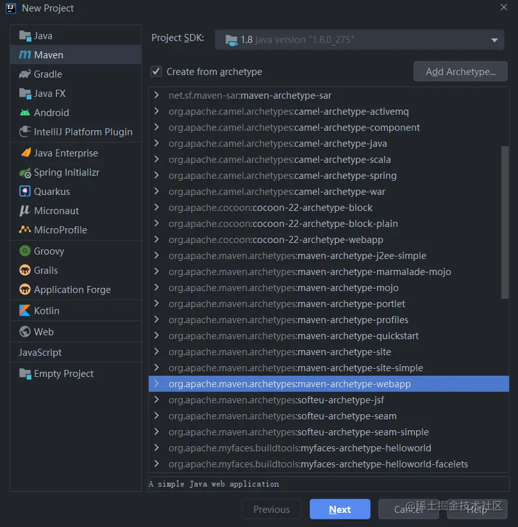Screen dimensions: 518x527
Task: Select maven-archetype-marmalade-mojo row text
Action: tap(310, 272)
